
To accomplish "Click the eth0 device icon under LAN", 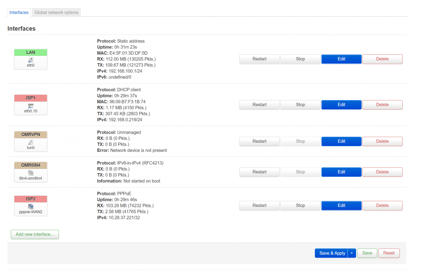I will click(x=31, y=60).
